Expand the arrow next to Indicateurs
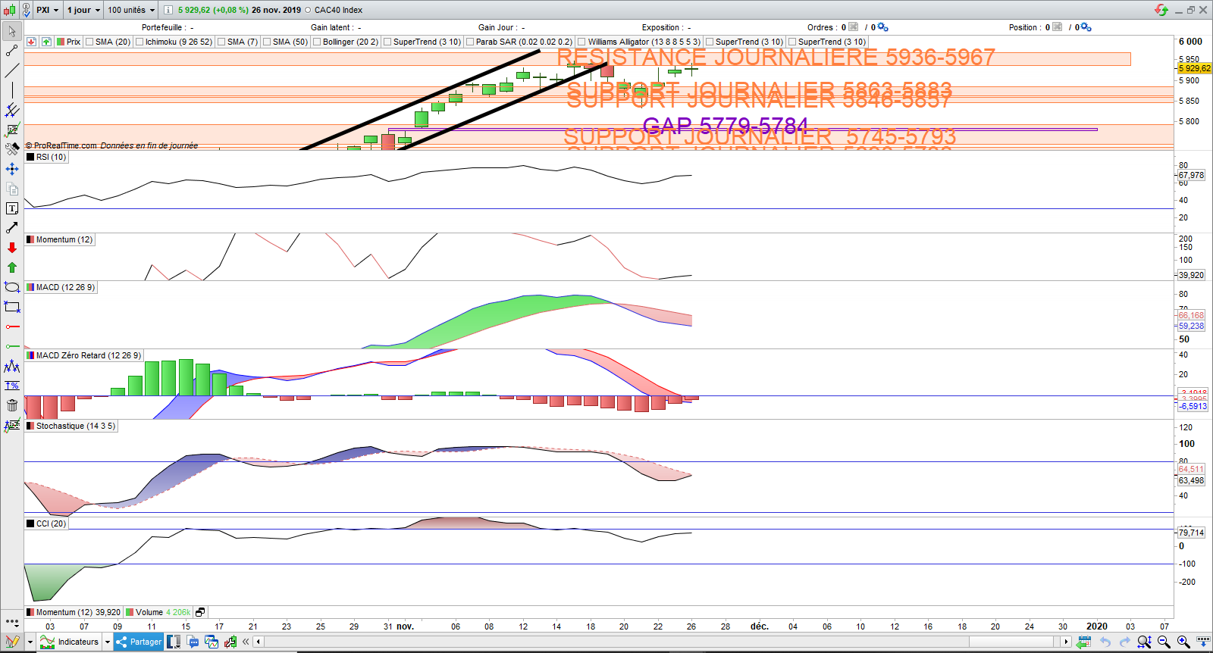 tap(108, 642)
